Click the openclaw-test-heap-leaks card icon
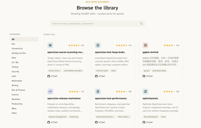Screen dimensions: 201x128 tap(98, 45)
